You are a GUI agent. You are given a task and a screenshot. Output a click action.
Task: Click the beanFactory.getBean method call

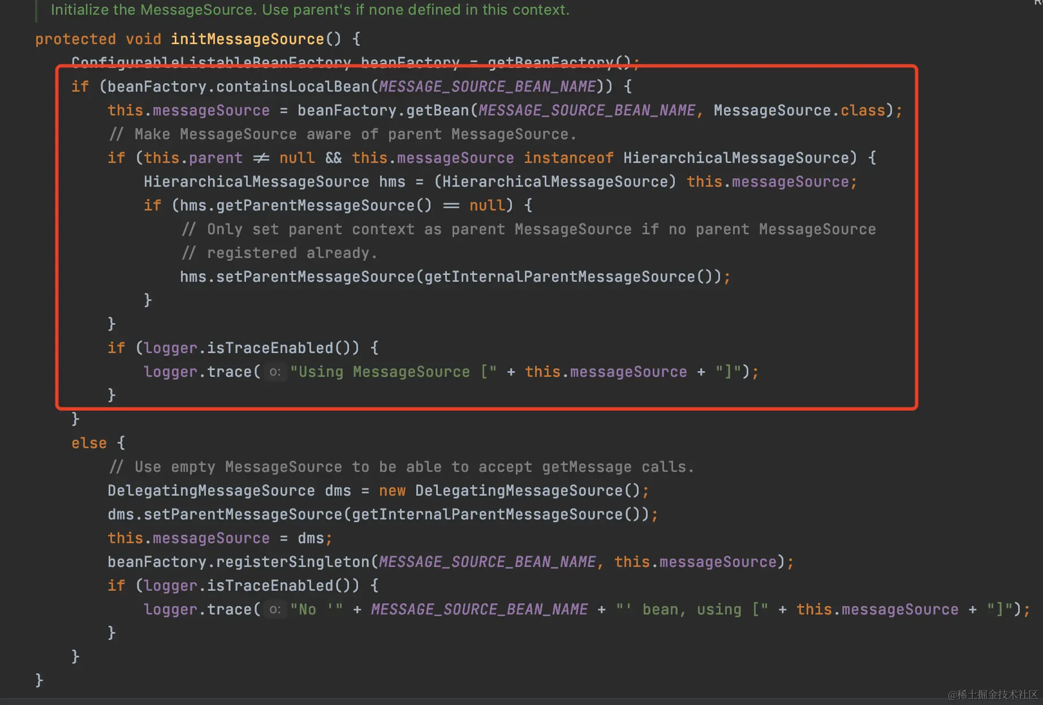pyautogui.click(x=383, y=110)
